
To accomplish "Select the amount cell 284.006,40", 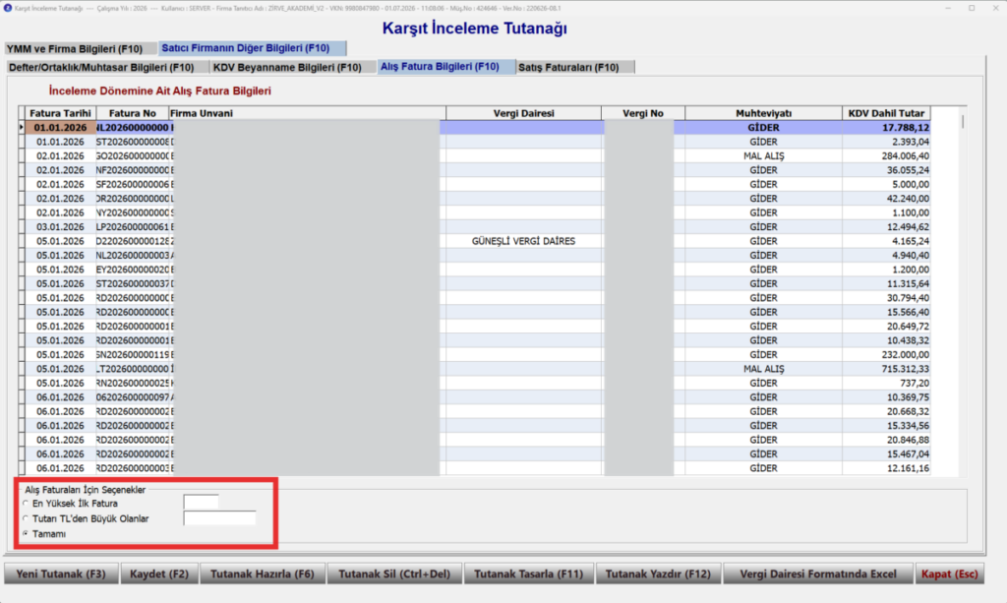I will (886, 156).
